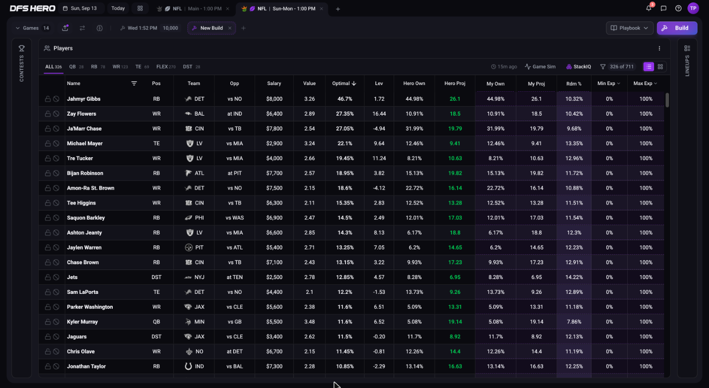Lock Ja'Marr Chase in lineups
The height and width of the screenshot is (388, 709).
pyautogui.click(x=48, y=129)
